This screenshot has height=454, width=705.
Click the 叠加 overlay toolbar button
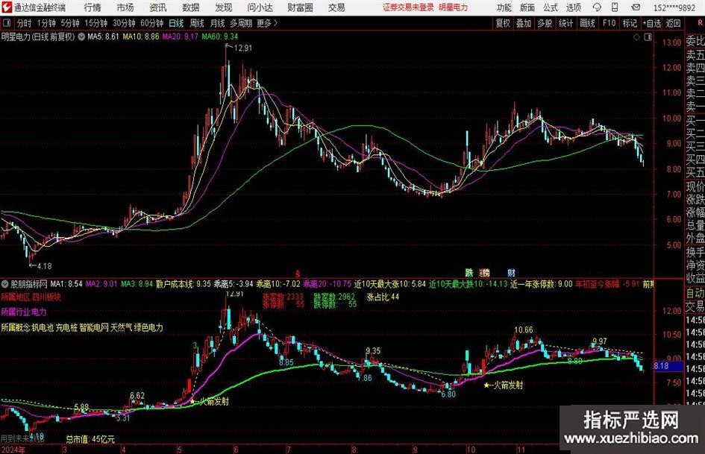(524, 23)
